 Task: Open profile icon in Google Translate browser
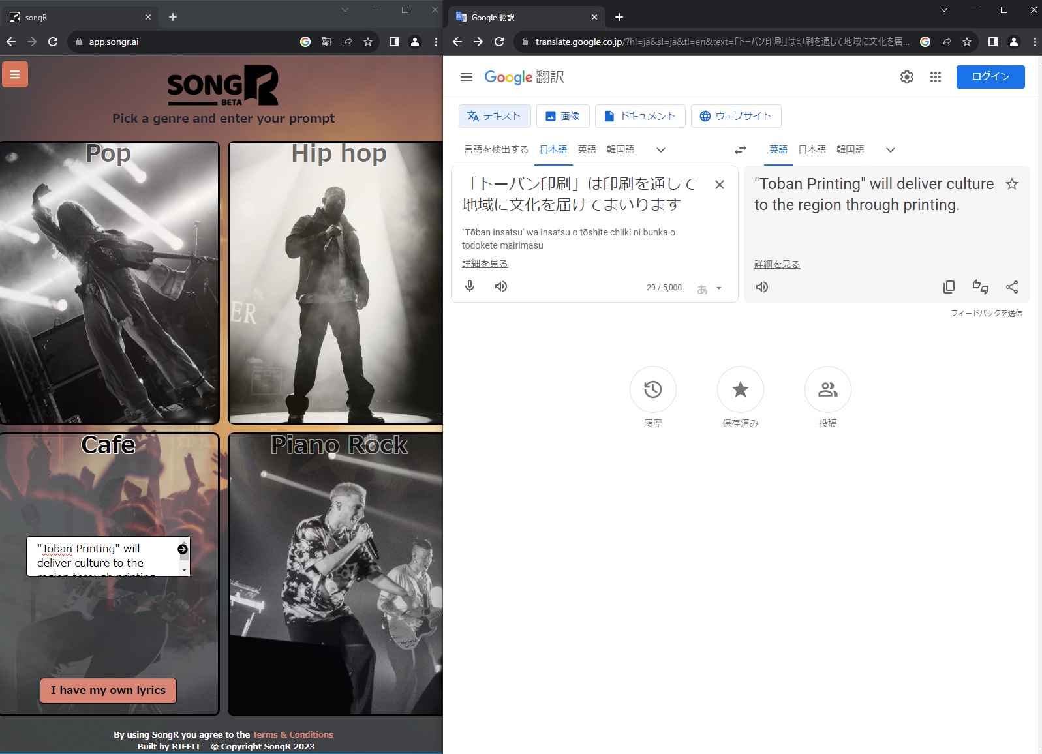coord(1013,42)
